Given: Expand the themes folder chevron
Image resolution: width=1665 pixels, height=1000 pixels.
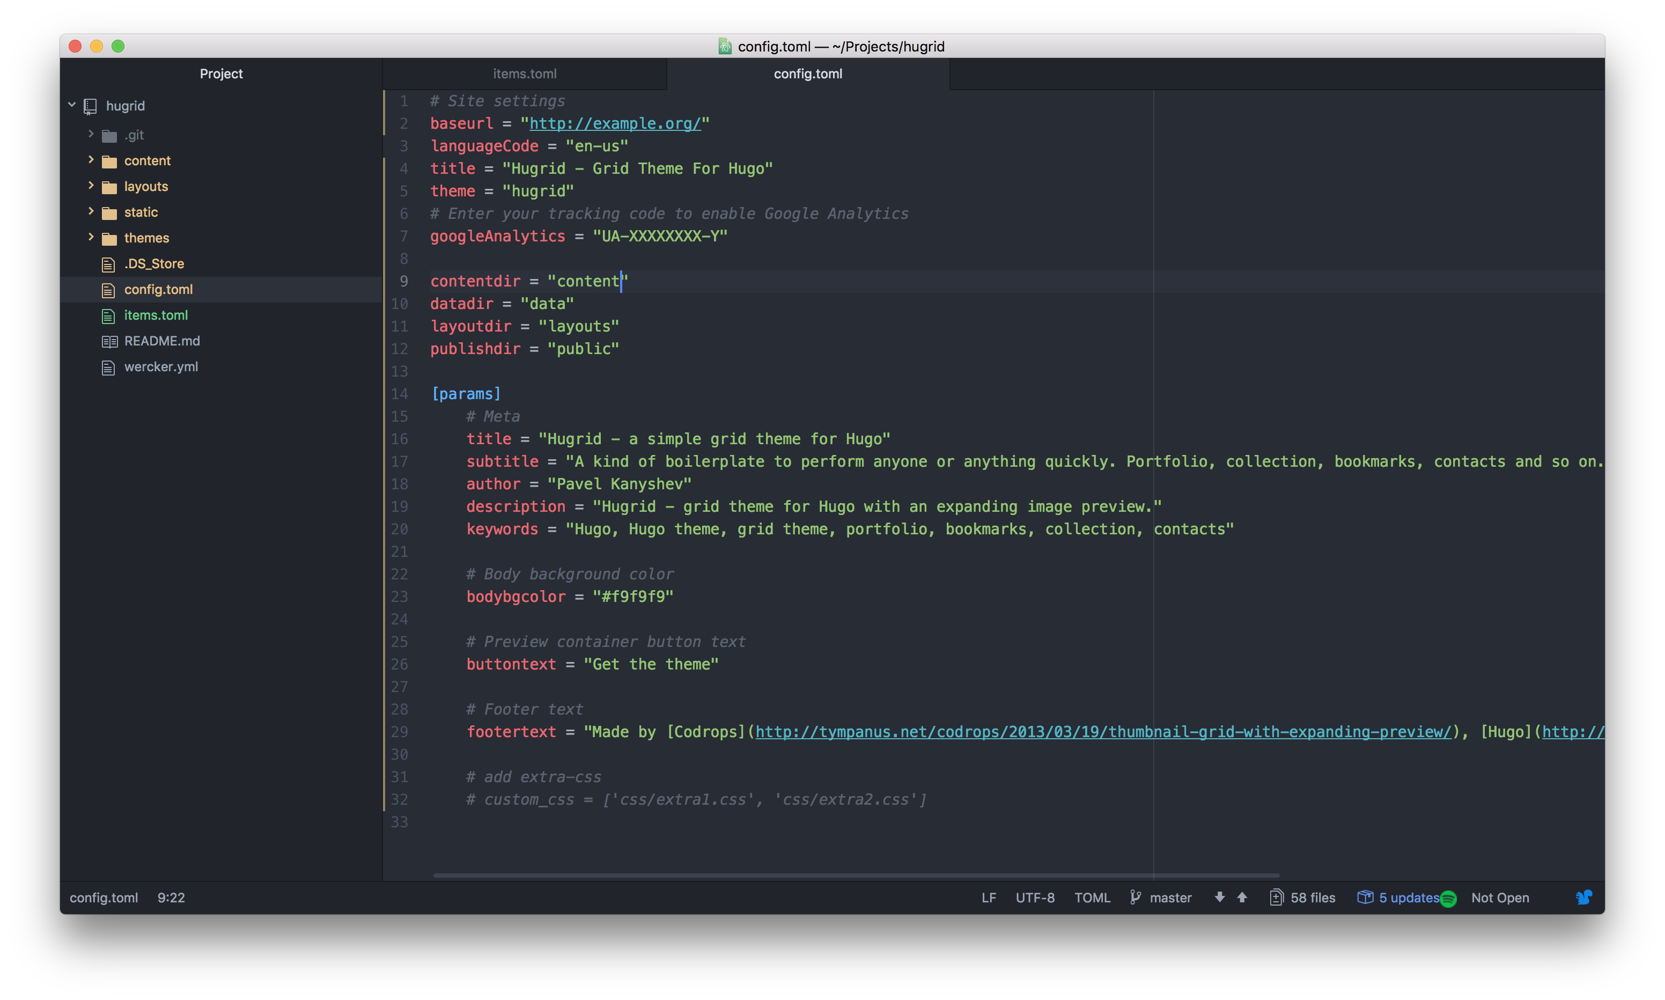Looking at the screenshot, I should coord(91,237).
